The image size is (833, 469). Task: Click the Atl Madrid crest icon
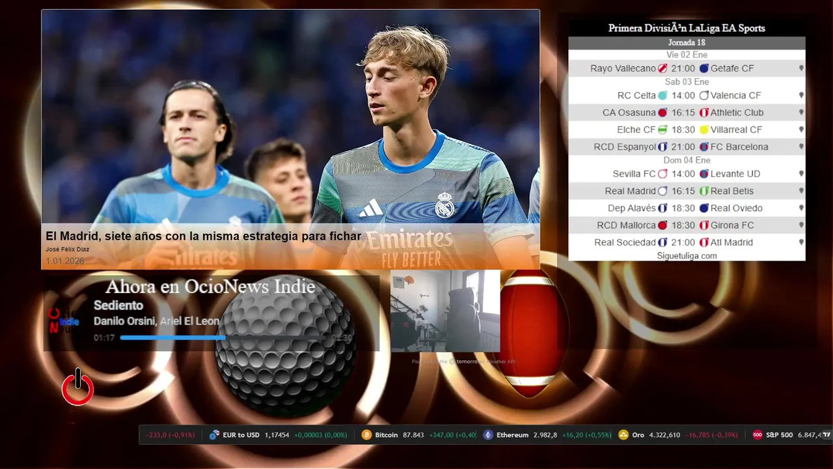point(704,242)
